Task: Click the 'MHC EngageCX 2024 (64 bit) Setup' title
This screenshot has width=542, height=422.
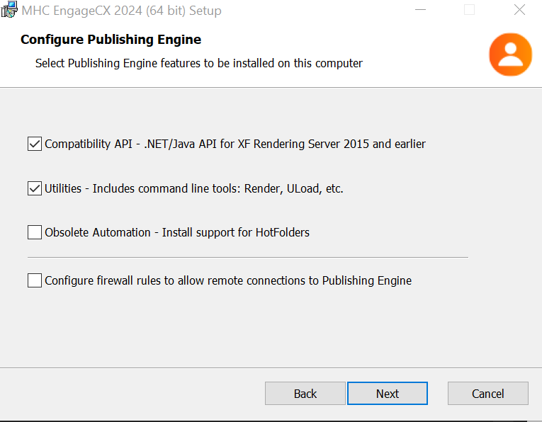Action: coord(121,11)
